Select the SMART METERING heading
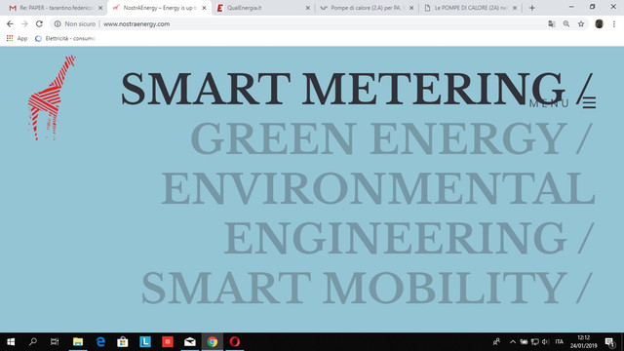 point(357,89)
